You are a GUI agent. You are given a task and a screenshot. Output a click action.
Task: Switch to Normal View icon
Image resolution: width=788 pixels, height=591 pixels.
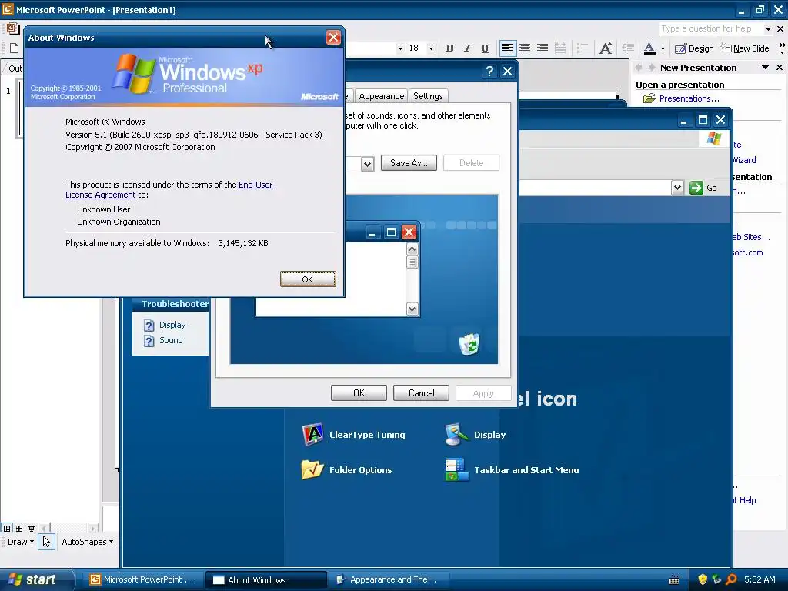(x=7, y=528)
